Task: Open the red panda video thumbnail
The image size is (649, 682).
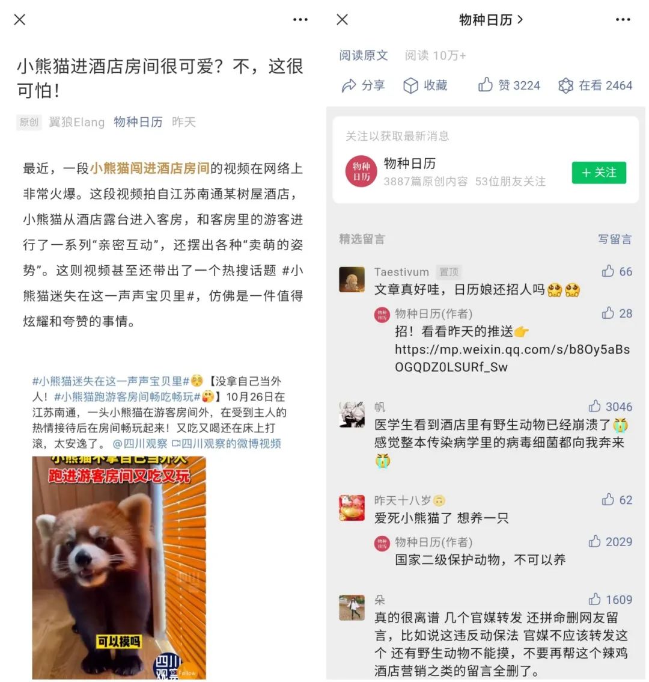Action: (118, 568)
